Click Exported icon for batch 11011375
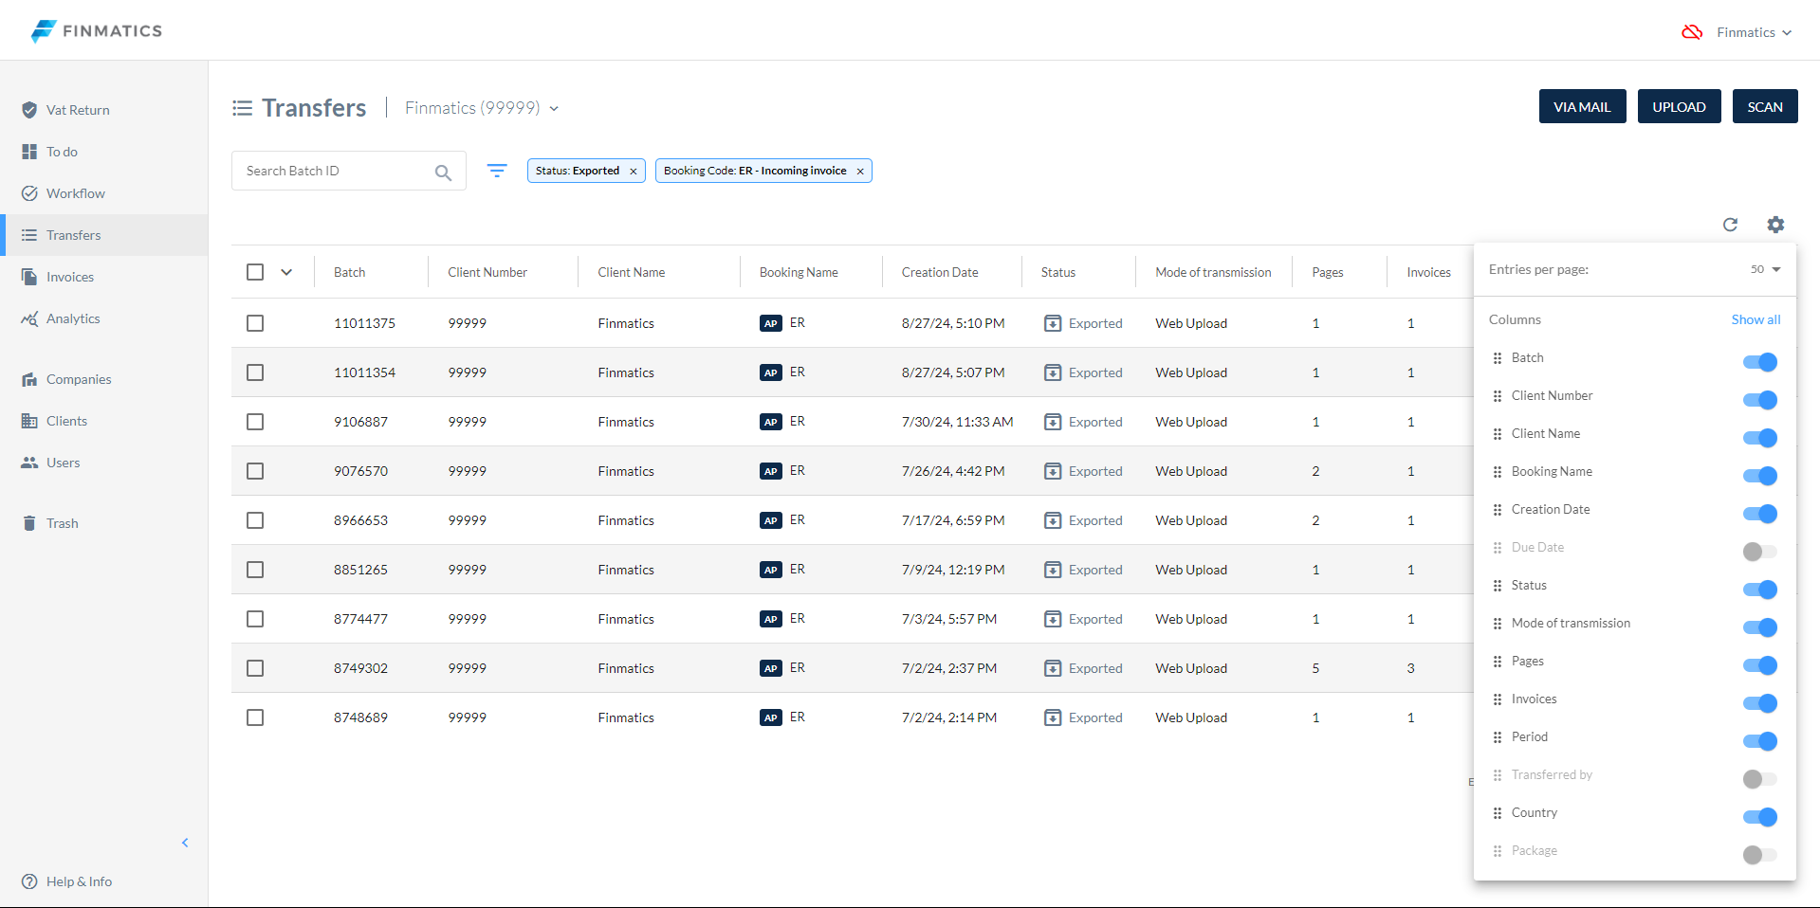The image size is (1820, 908). [x=1053, y=323]
